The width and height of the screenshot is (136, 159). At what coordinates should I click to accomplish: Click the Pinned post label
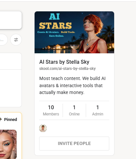tap(10, 120)
